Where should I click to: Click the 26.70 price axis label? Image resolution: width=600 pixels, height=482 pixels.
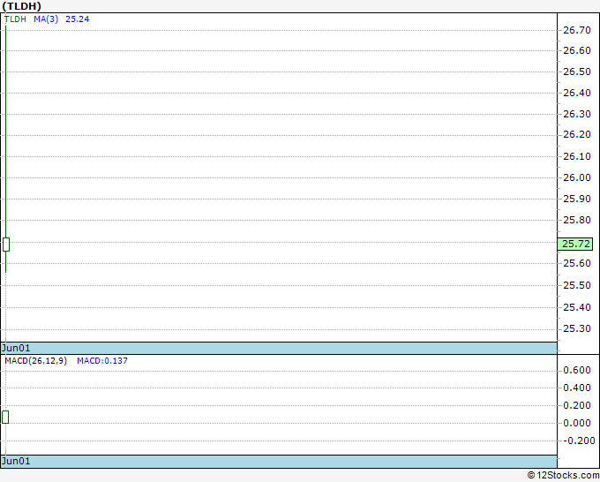[x=577, y=30]
